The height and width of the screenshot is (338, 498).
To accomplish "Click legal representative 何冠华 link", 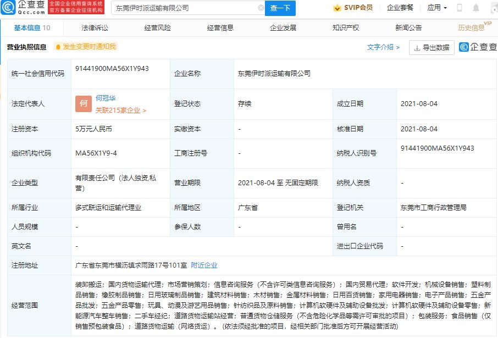I will 104,98.
